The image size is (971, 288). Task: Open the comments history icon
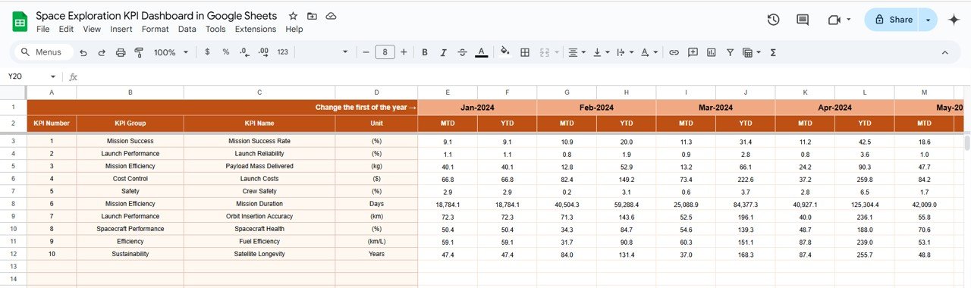(803, 20)
